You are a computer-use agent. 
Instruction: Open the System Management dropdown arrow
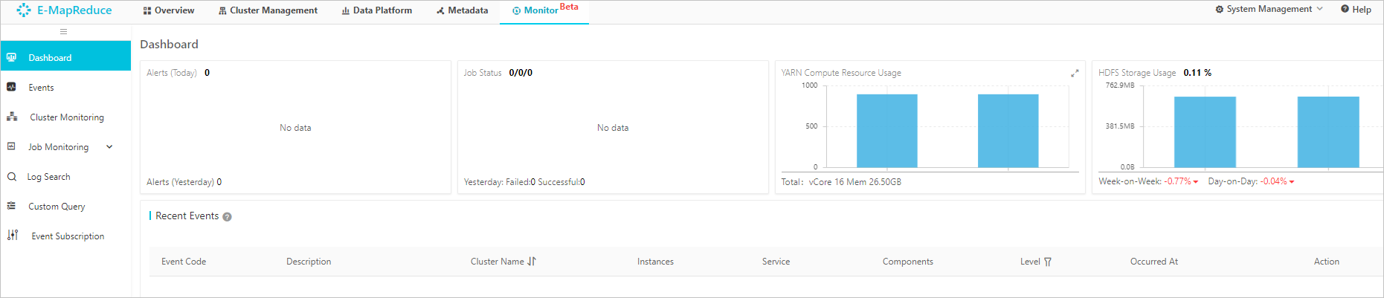pos(1319,9)
